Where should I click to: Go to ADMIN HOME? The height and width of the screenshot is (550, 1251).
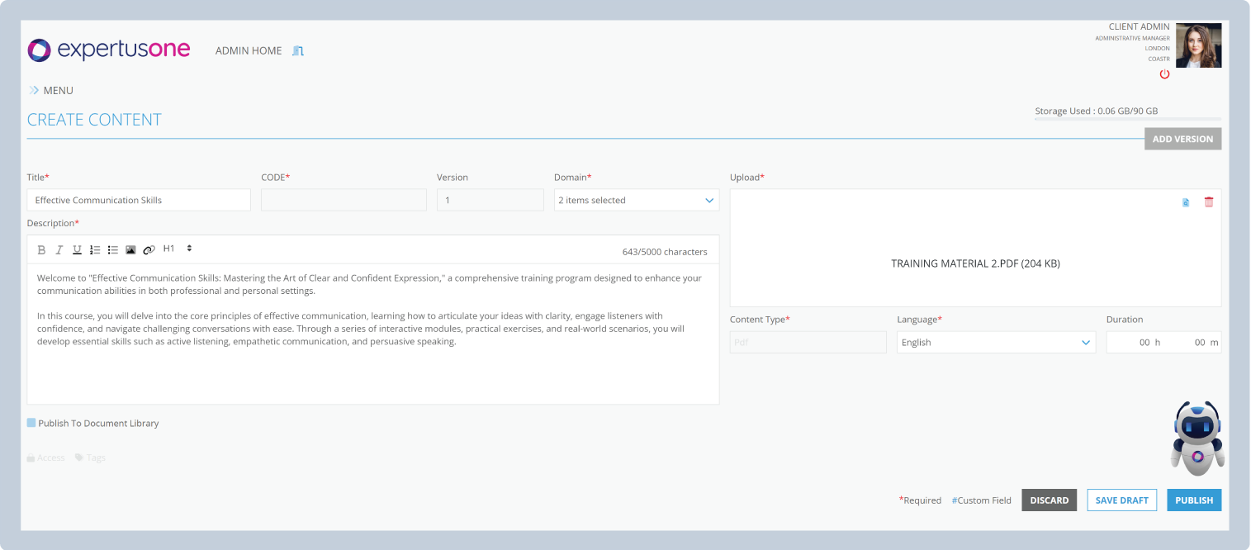(x=249, y=50)
